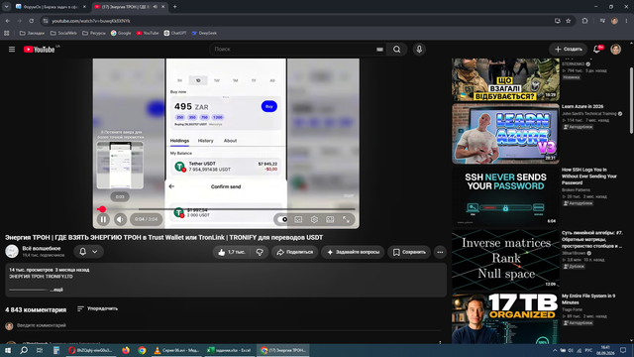
Task: Open the Всё волшебное channel name link
Action: (x=42, y=249)
